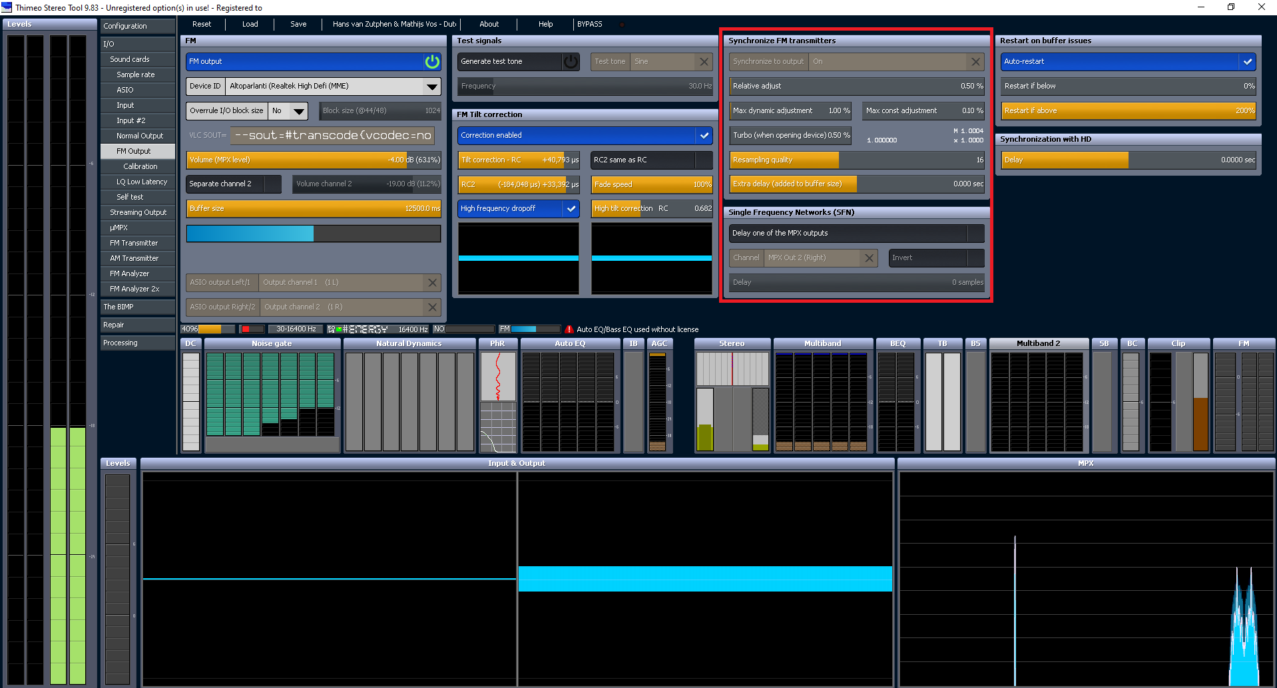This screenshot has height=688, width=1277.
Task: Click the red indicator in status bar
Action: [252, 329]
